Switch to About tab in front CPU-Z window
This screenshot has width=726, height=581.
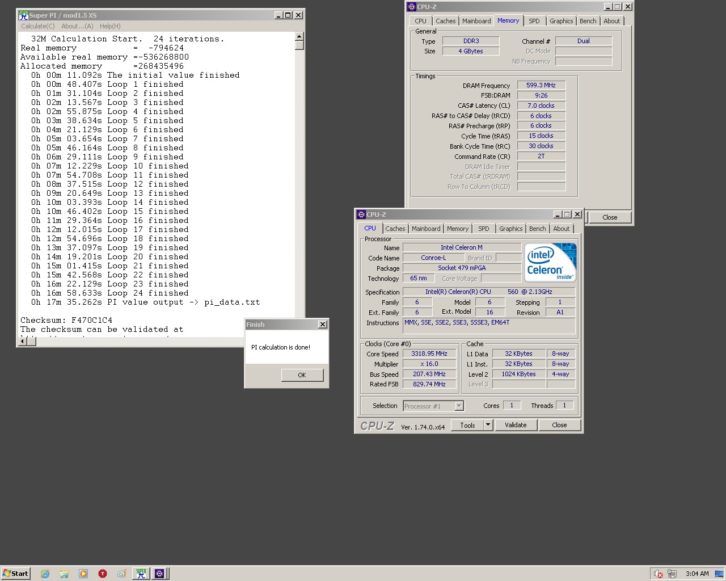562,229
